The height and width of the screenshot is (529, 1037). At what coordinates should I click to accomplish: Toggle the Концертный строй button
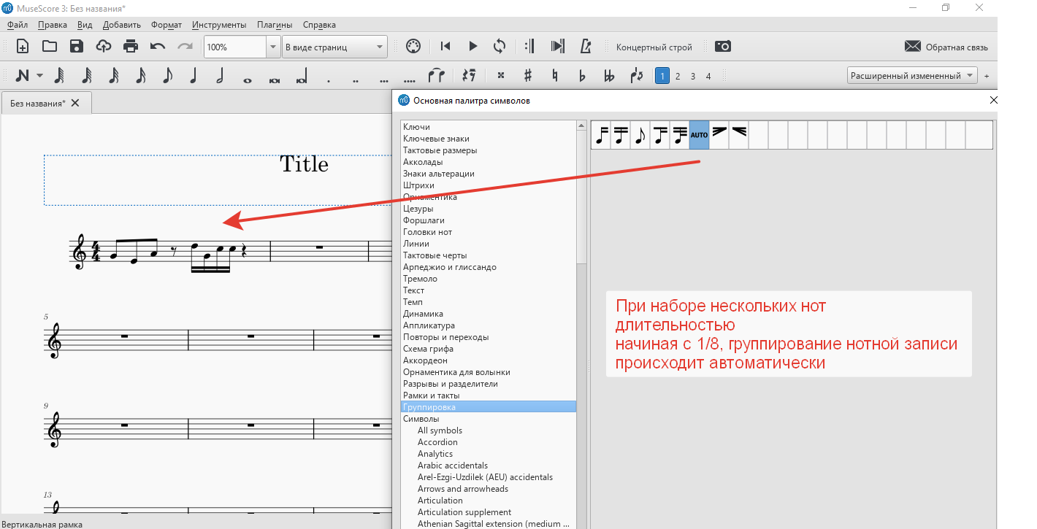654,47
